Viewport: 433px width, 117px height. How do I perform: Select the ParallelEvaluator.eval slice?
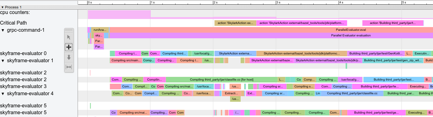pos(271,30)
